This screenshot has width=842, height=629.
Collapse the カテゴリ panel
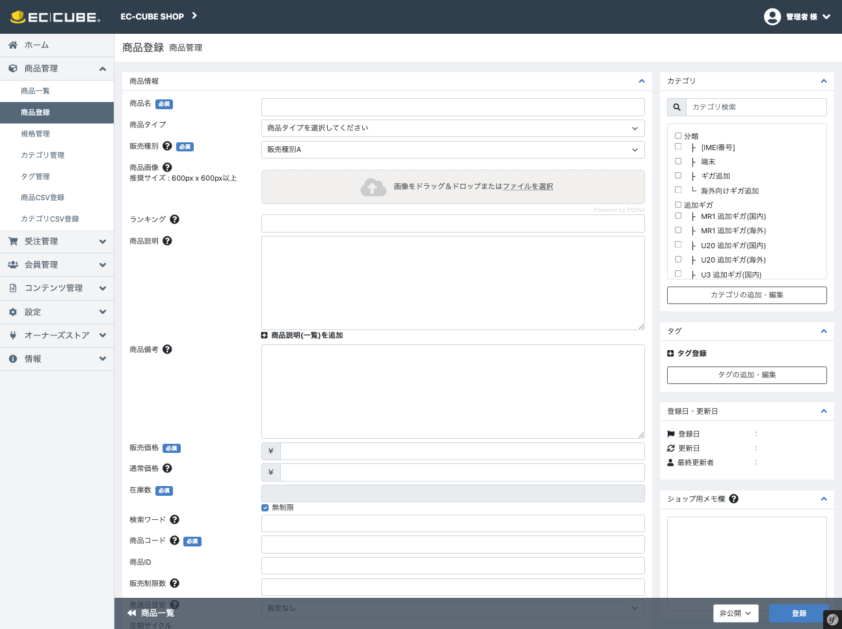(x=824, y=81)
